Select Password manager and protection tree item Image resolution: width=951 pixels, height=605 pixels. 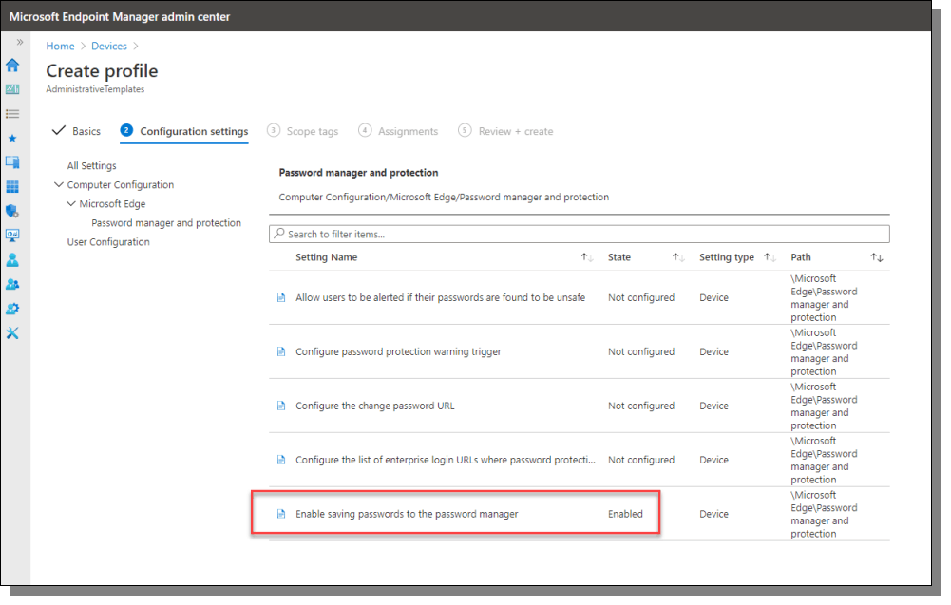[x=166, y=223]
